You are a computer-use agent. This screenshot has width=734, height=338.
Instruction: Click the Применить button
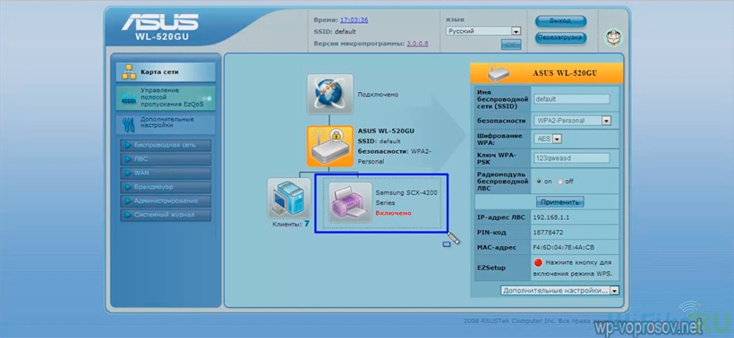tap(559, 203)
